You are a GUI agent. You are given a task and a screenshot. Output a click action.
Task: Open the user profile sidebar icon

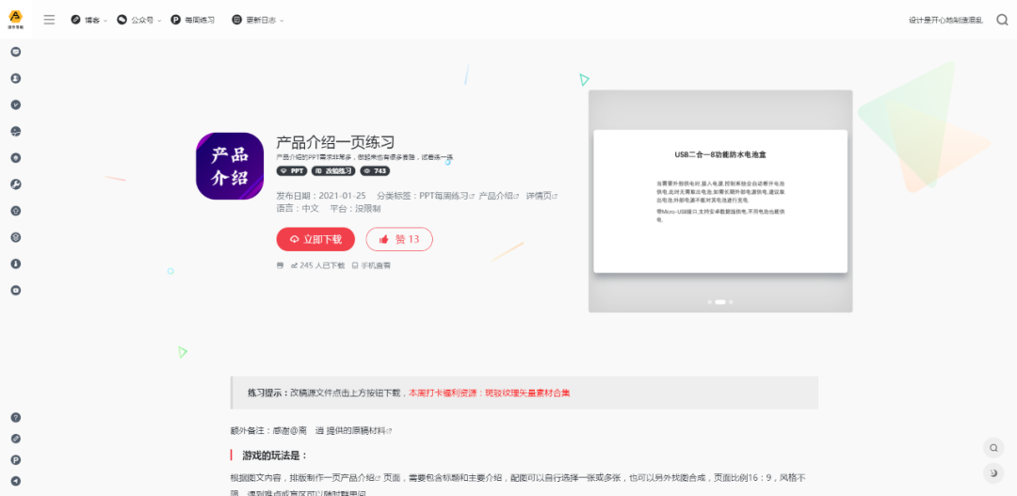(x=16, y=78)
